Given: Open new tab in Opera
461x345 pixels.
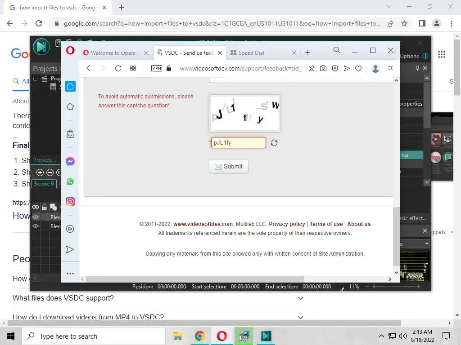Looking at the screenshot, I should coord(307,53).
